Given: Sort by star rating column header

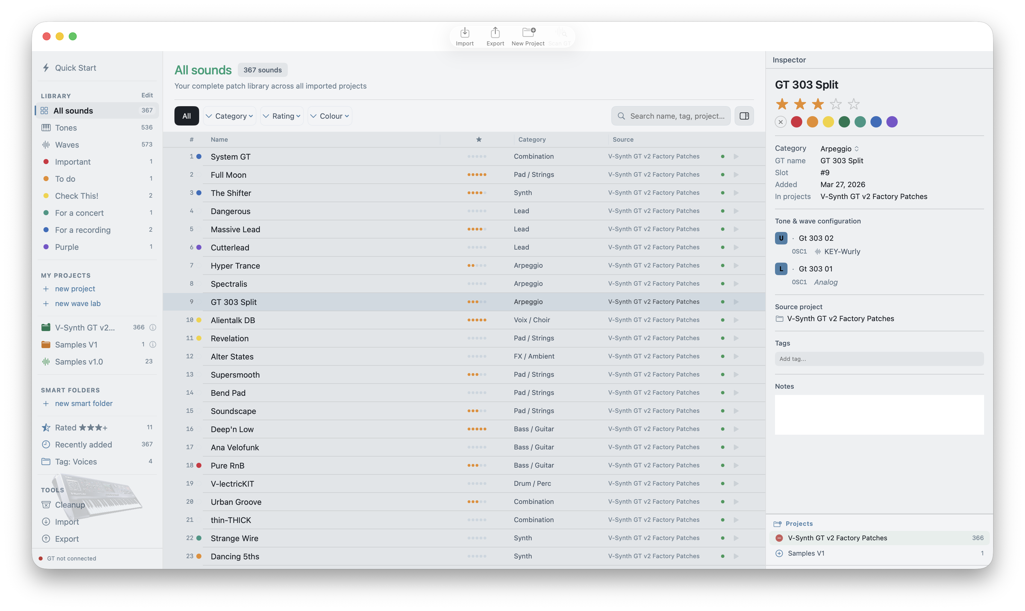Looking at the screenshot, I should point(479,140).
